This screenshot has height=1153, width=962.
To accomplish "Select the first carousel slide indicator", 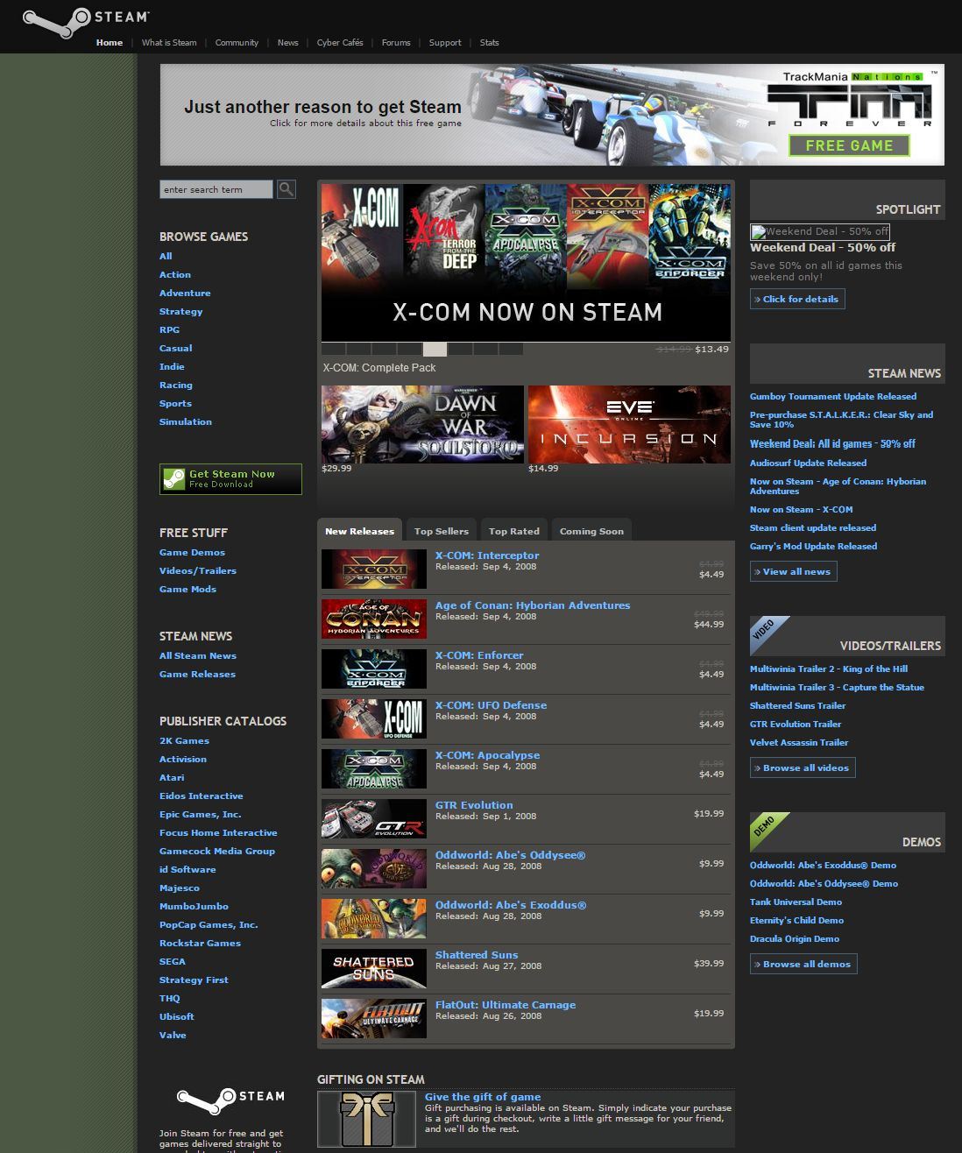I will point(333,349).
